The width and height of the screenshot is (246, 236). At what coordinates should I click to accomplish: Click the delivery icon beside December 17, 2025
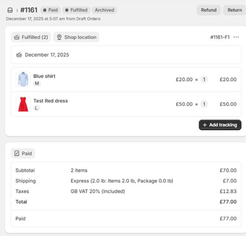click(x=19, y=55)
